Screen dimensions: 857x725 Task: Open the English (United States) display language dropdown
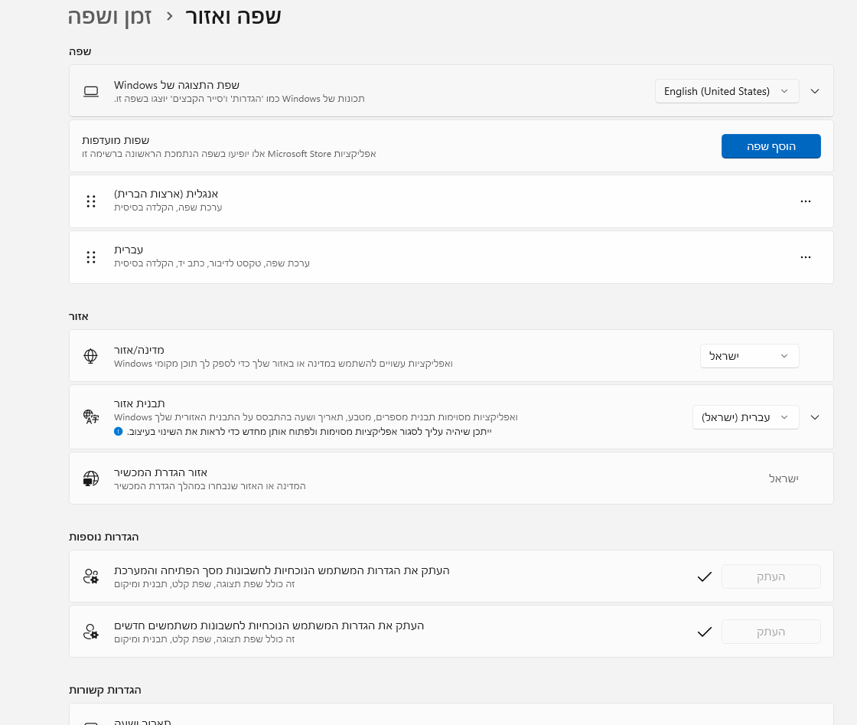click(x=726, y=91)
